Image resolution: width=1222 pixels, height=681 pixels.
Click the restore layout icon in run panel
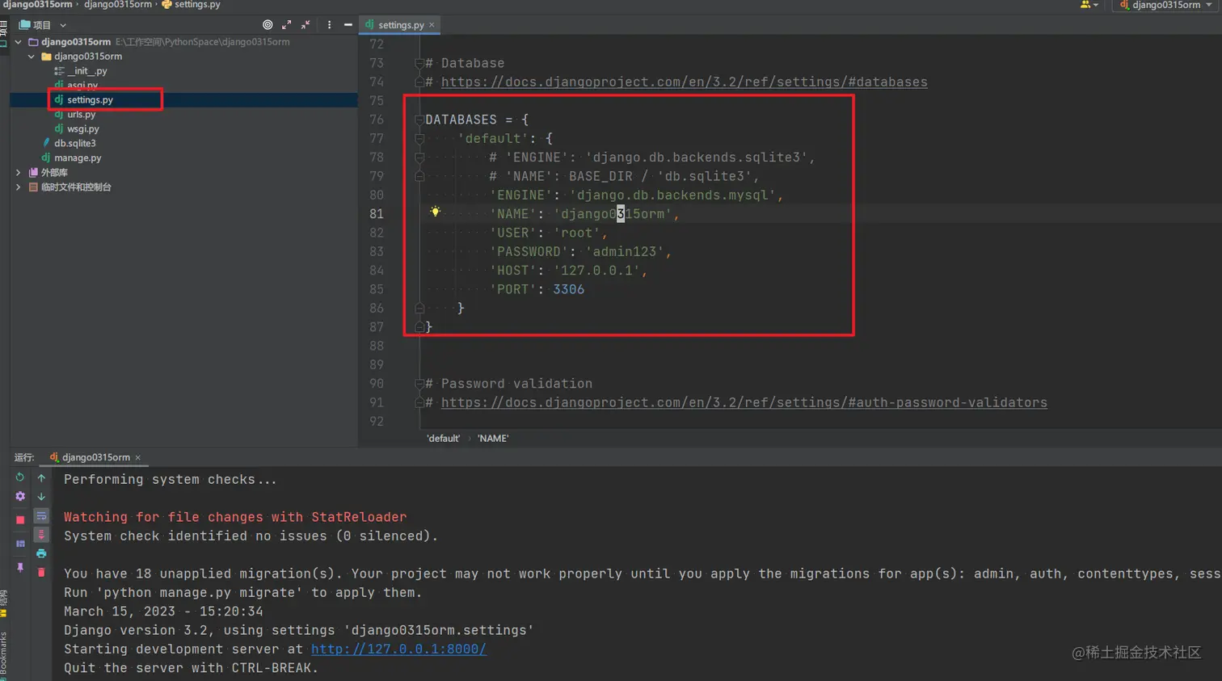(20, 544)
